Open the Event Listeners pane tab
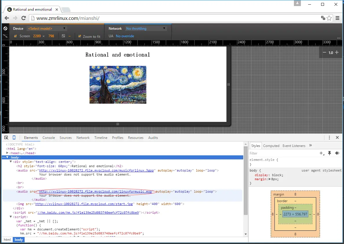 click(x=294, y=146)
